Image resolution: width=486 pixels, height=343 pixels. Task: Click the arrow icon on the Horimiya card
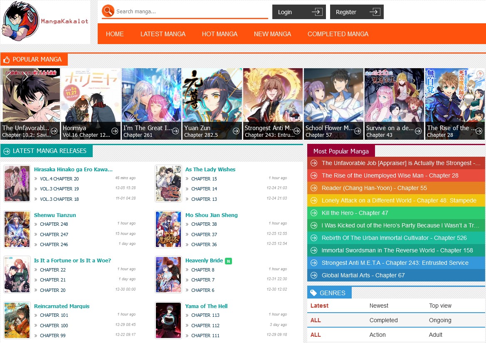click(x=115, y=131)
